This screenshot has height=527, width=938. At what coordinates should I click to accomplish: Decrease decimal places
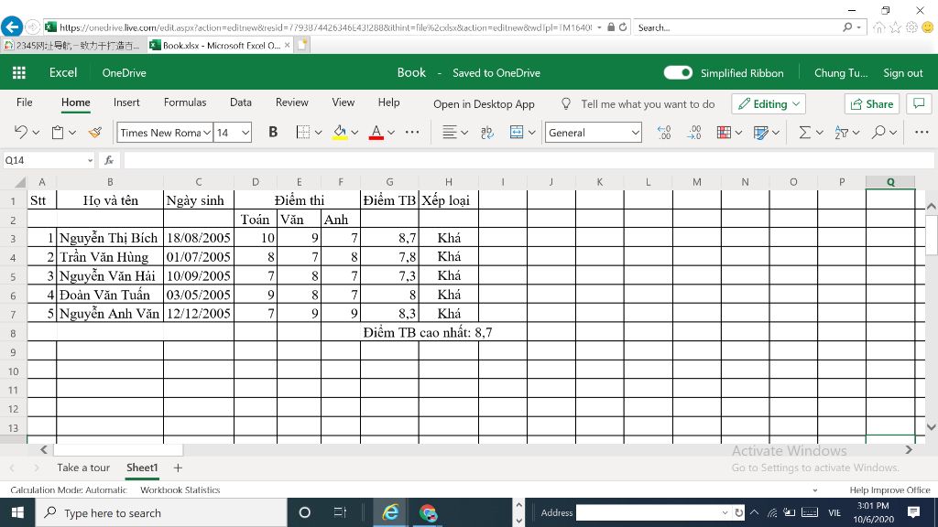[x=694, y=132]
